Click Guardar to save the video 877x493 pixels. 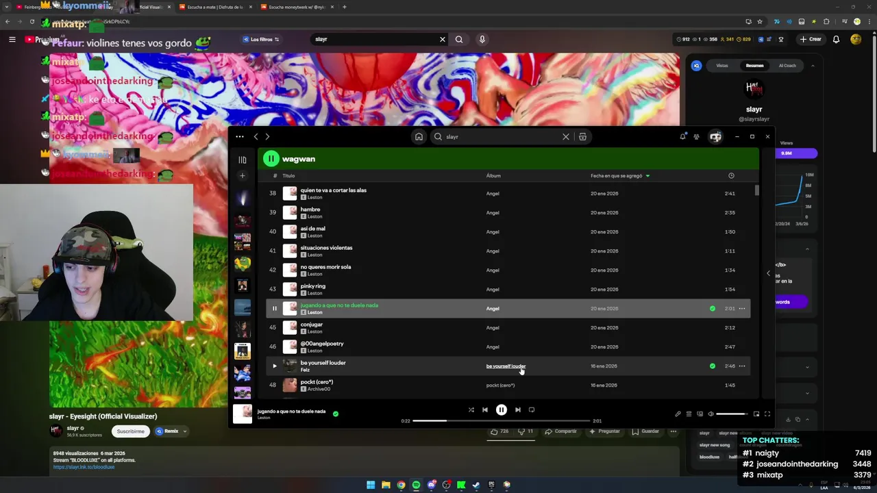[x=645, y=431]
